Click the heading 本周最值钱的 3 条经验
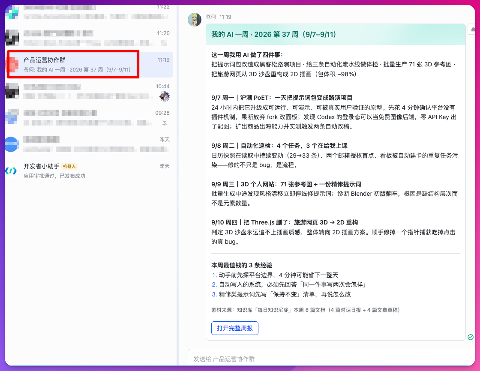 pyautogui.click(x=242, y=265)
